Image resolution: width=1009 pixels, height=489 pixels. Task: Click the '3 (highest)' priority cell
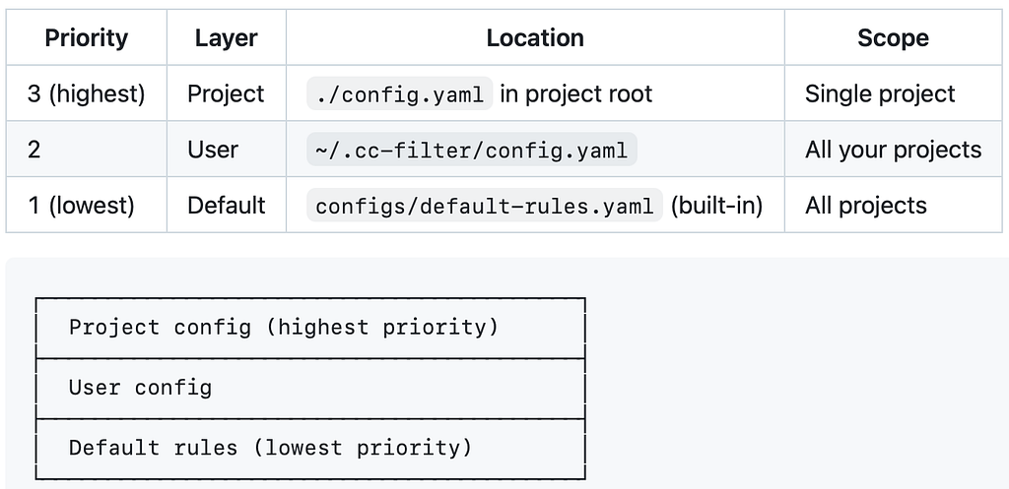pyautogui.click(x=87, y=93)
